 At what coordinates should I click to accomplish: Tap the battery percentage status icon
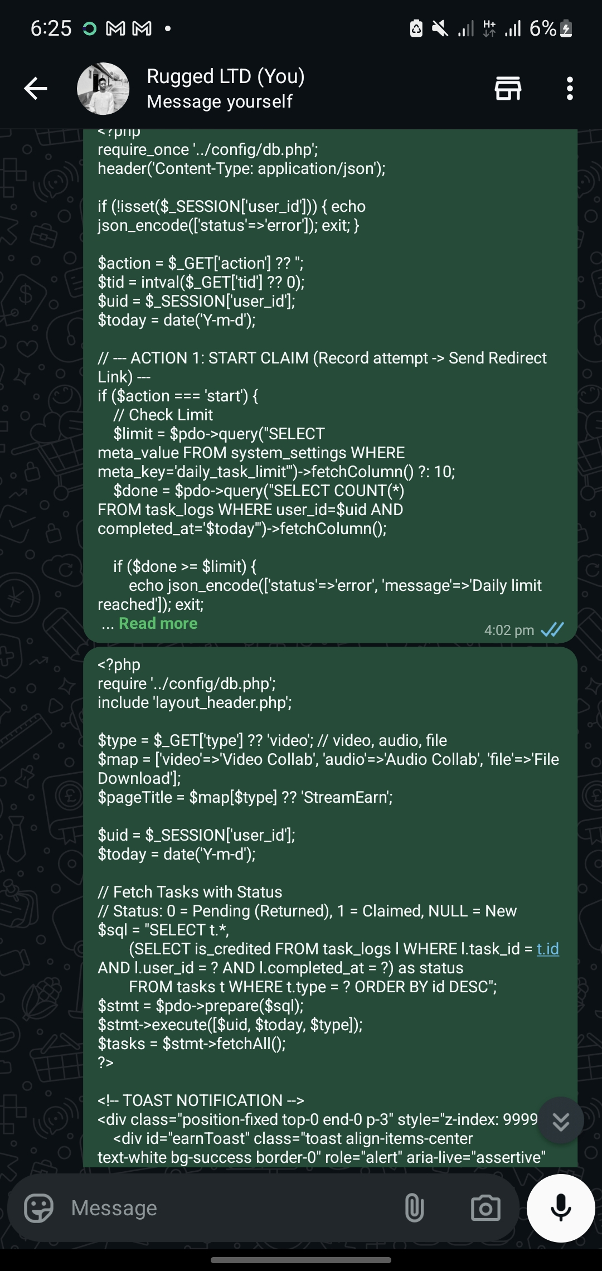[550, 28]
